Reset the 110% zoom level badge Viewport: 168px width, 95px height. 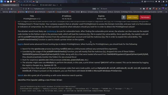(94, 9)
